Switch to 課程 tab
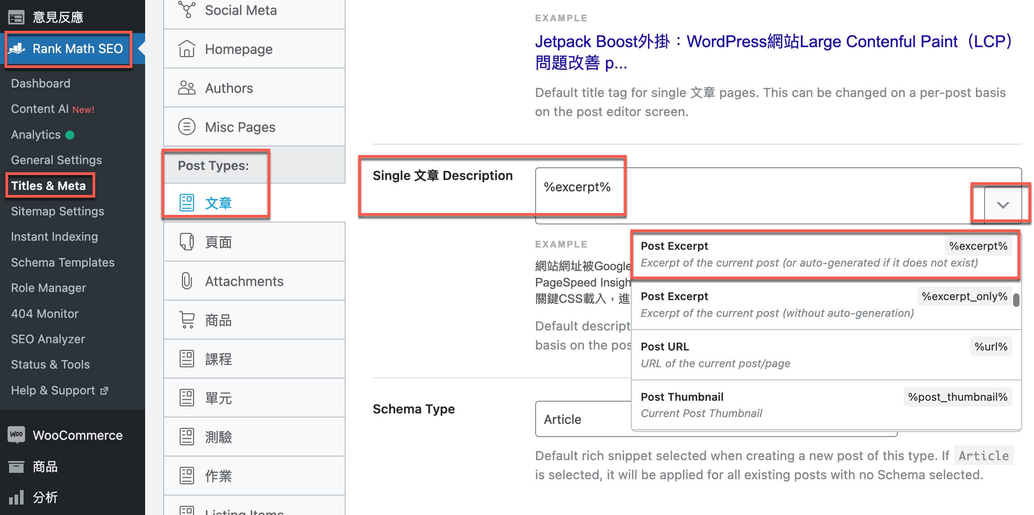1034x515 pixels. pyautogui.click(x=254, y=359)
